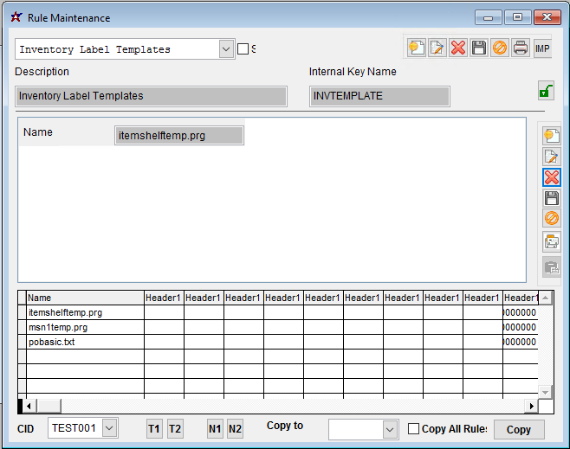Viewport: 570px width, 449px height.
Task: Click the Edit rule pencil icon in top toolbar
Action: tap(437, 48)
